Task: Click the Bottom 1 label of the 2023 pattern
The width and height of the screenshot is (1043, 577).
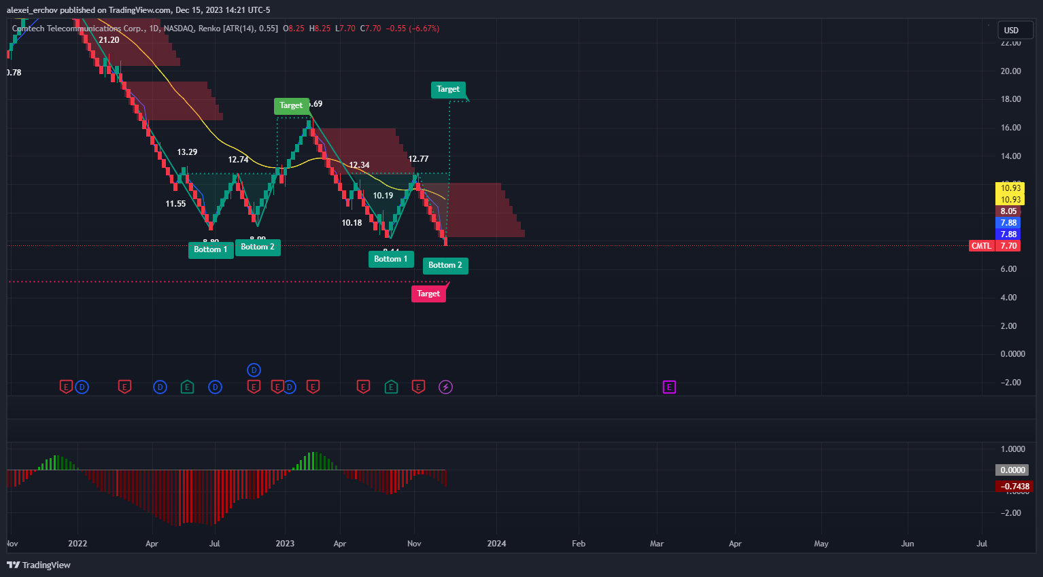Action: click(x=391, y=259)
